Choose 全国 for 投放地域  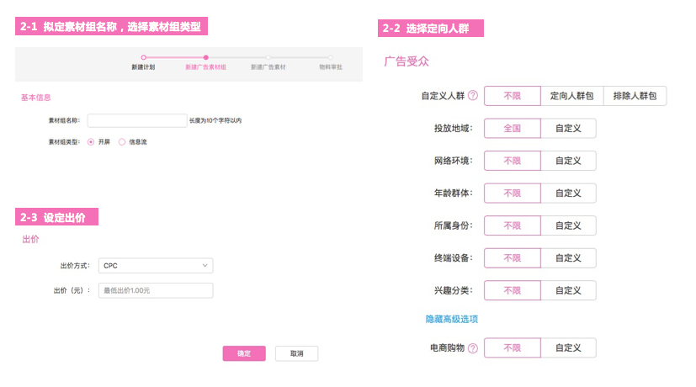click(x=513, y=128)
